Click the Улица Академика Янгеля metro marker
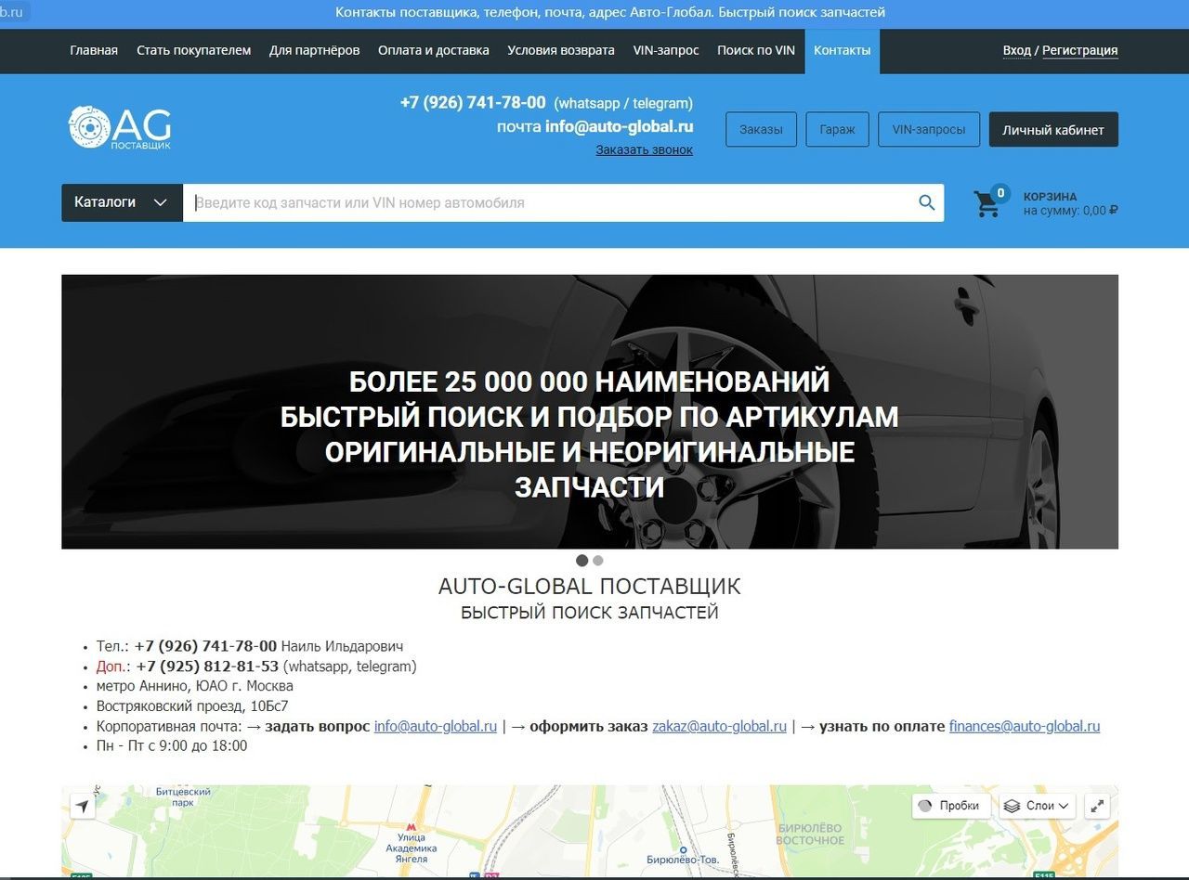1189x880 pixels. pyautogui.click(x=411, y=826)
